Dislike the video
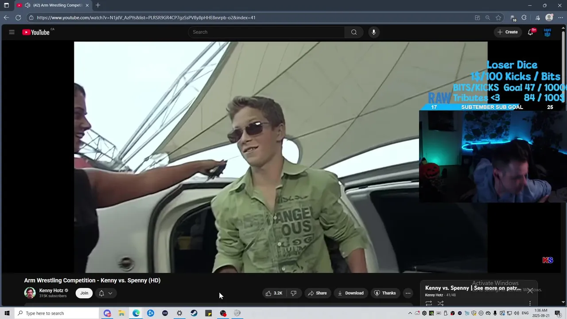The height and width of the screenshot is (319, 567). (x=293, y=293)
